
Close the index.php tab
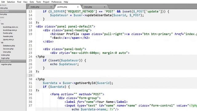pyautogui.click(x=51, y=7)
